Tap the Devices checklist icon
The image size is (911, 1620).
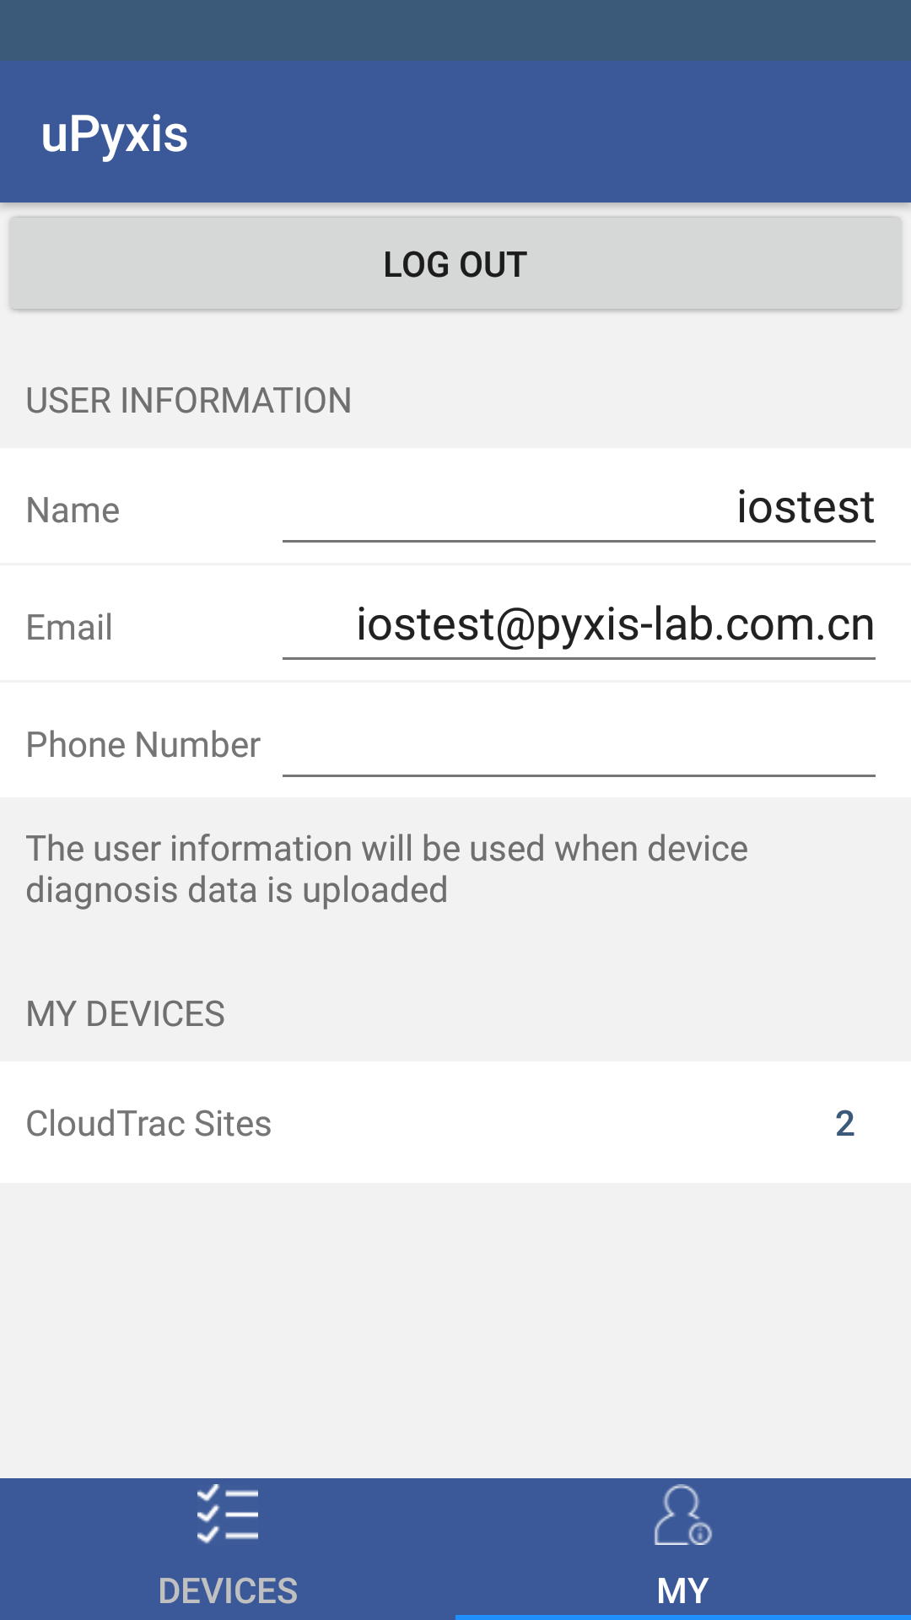(228, 1515)
